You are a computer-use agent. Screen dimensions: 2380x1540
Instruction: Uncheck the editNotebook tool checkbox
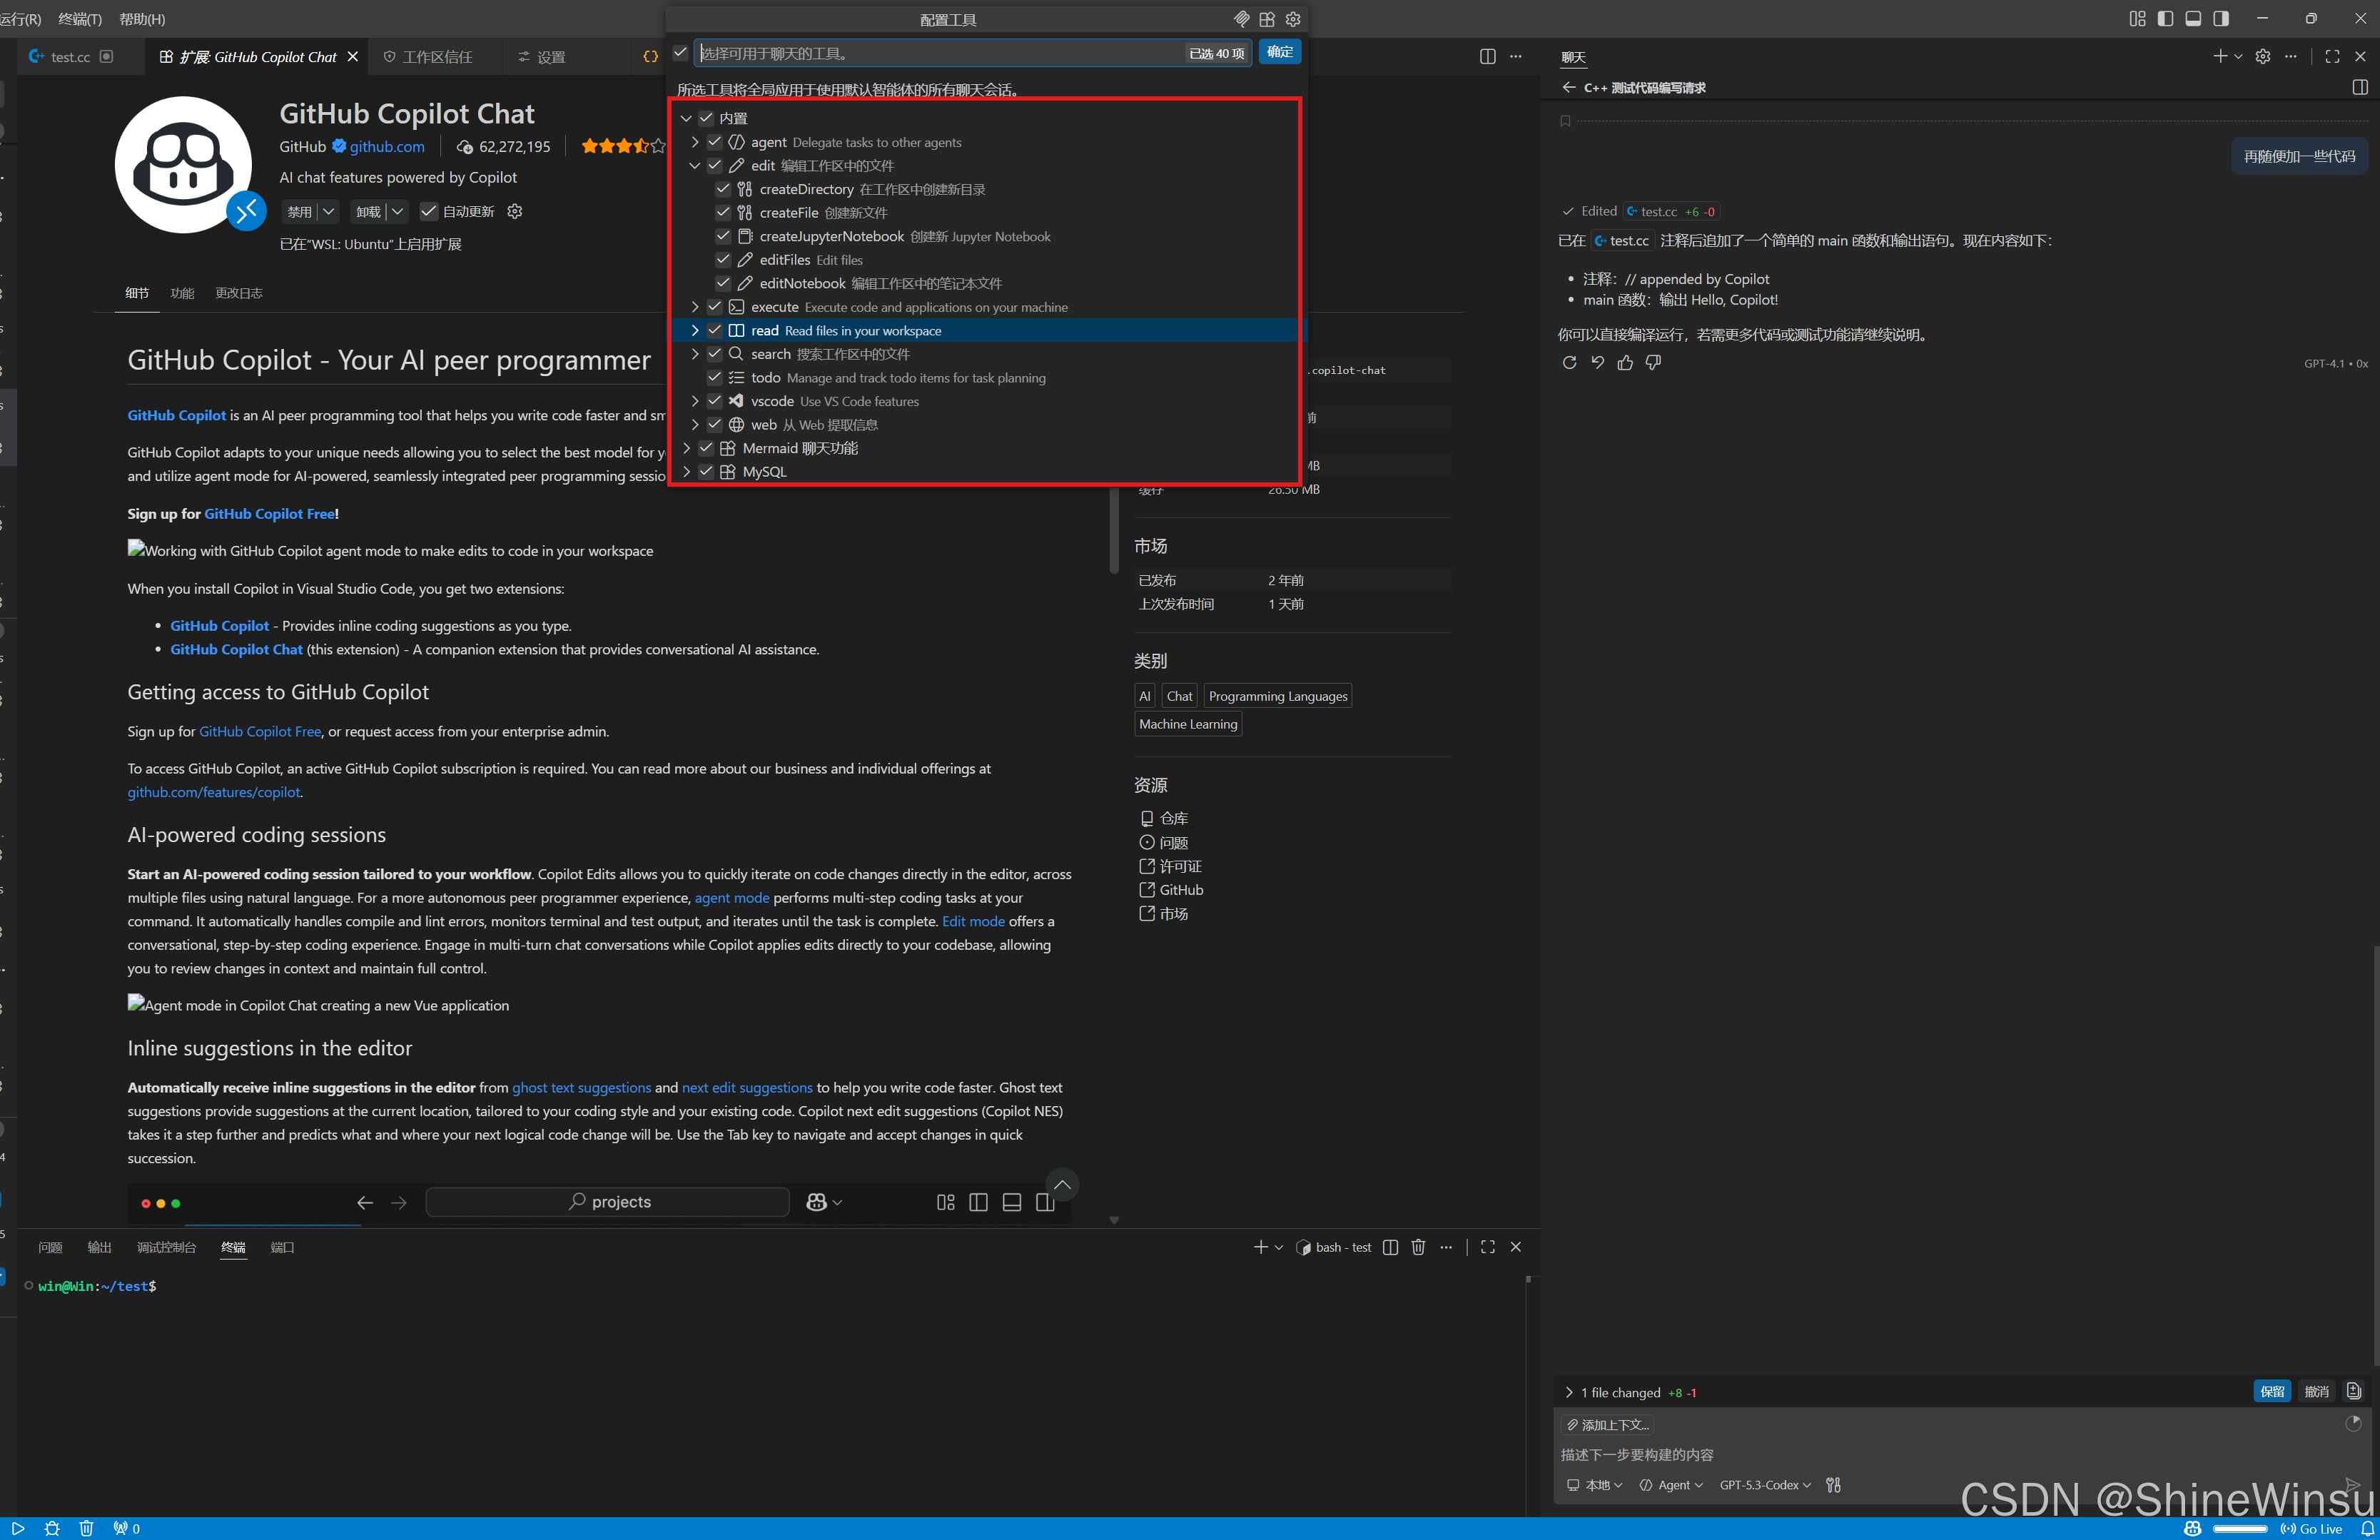coord(723,283)
